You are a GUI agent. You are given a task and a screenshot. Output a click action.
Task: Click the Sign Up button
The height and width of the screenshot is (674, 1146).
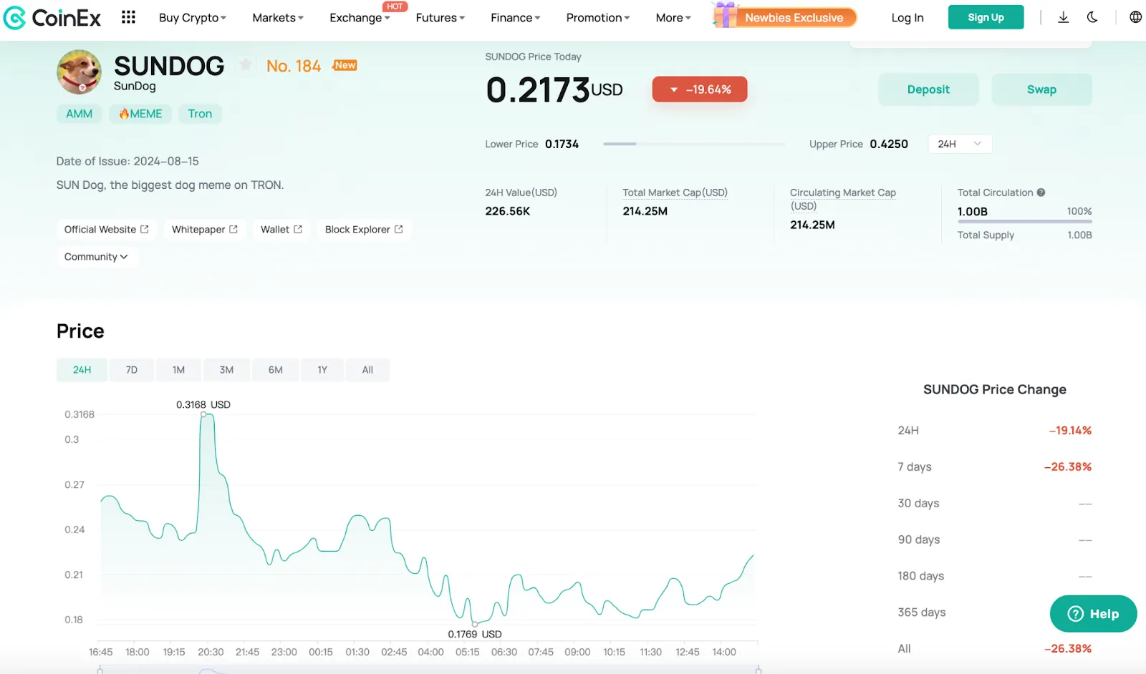[986, 17]
